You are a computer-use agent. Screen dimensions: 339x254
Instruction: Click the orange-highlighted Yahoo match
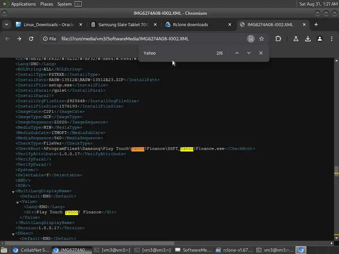[138, 148]
